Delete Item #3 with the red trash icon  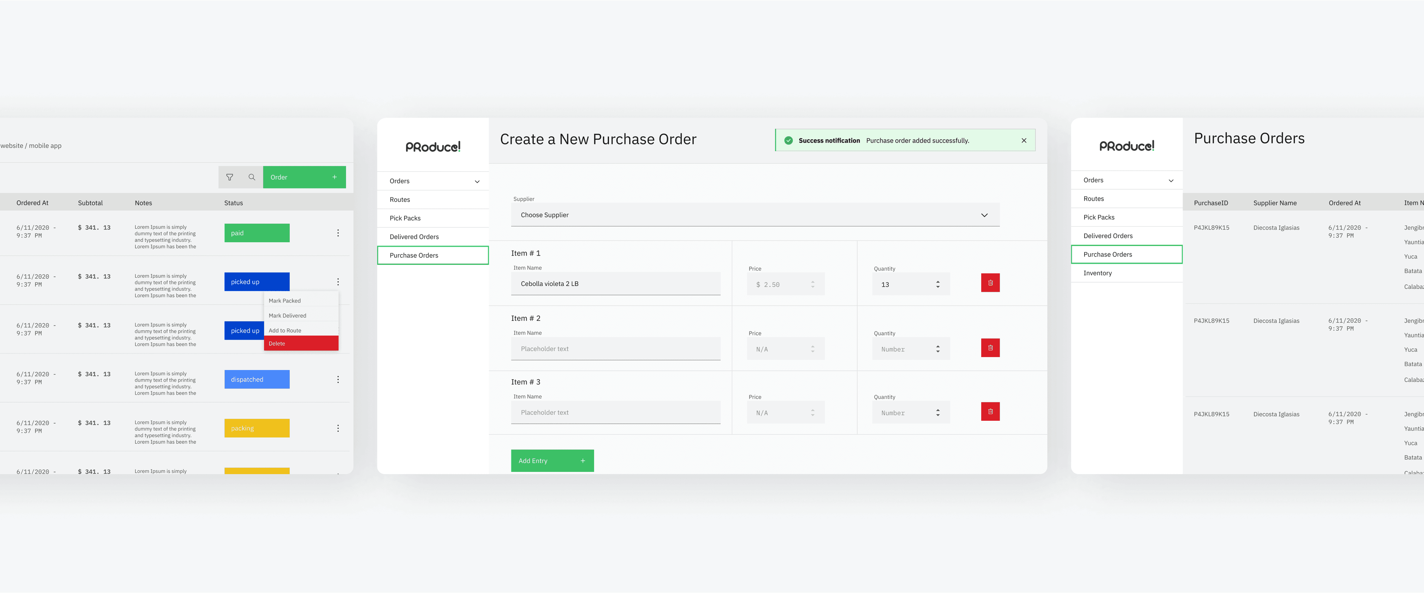tap(990, 412)
